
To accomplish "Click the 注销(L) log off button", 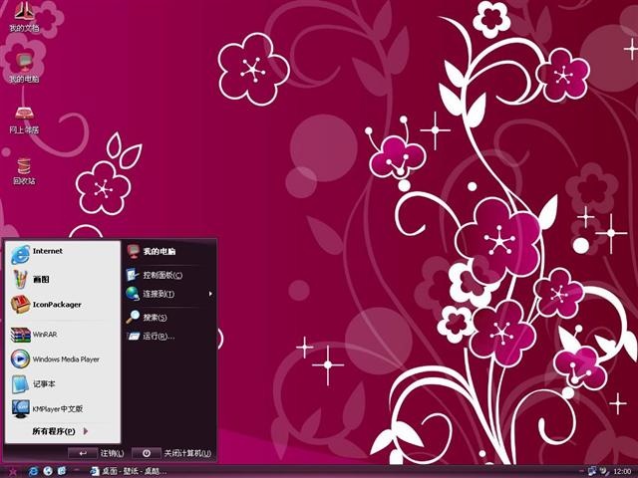I will tap(97, 453).
